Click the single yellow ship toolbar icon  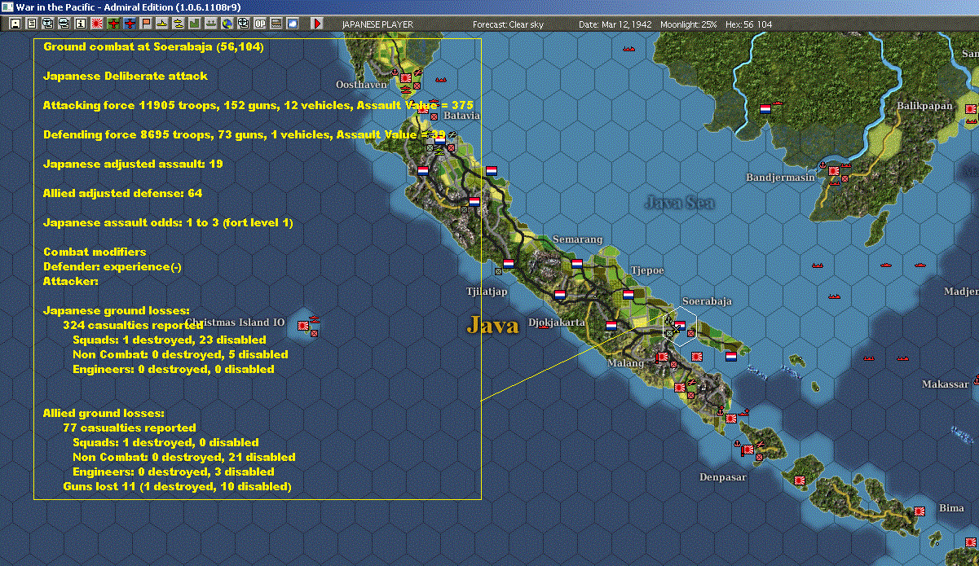point(162,24)
